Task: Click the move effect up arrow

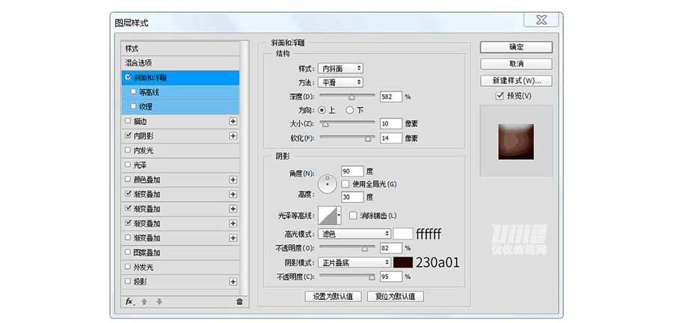Action: 144,301
